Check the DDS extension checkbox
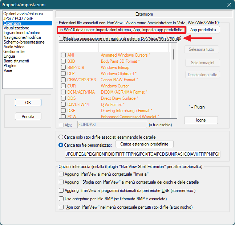 (64, 98)
